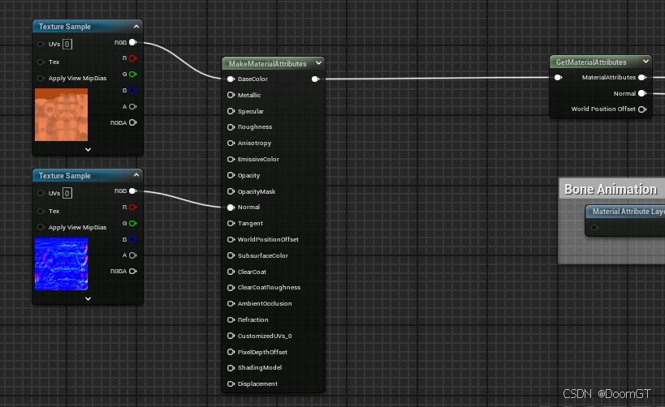
Task: Click red R output pin of bottom Texture Sample
Action: click(132, 207)
